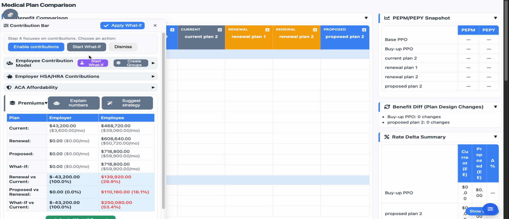
Task: Click Enable contributions button
Action: [36, 47]
